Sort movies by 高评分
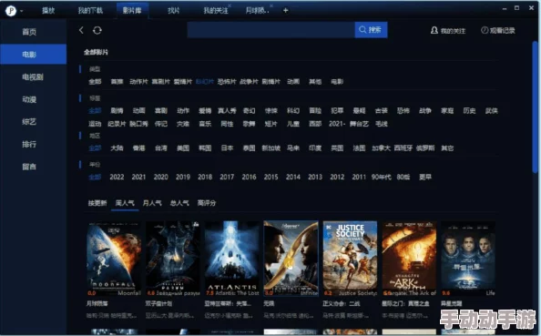The height and width of the screenshot is (336, 541). pos(207,203)
